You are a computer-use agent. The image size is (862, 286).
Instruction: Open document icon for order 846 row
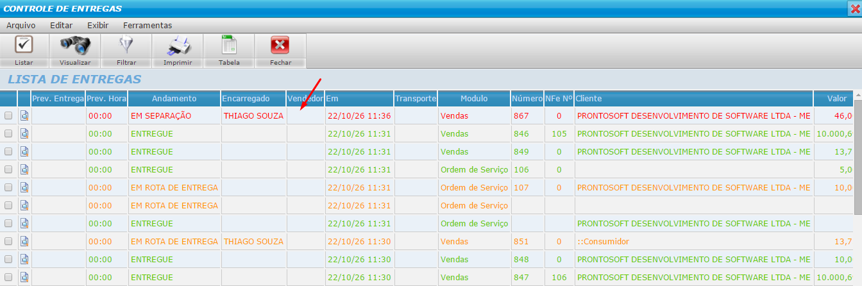[24, 134]
